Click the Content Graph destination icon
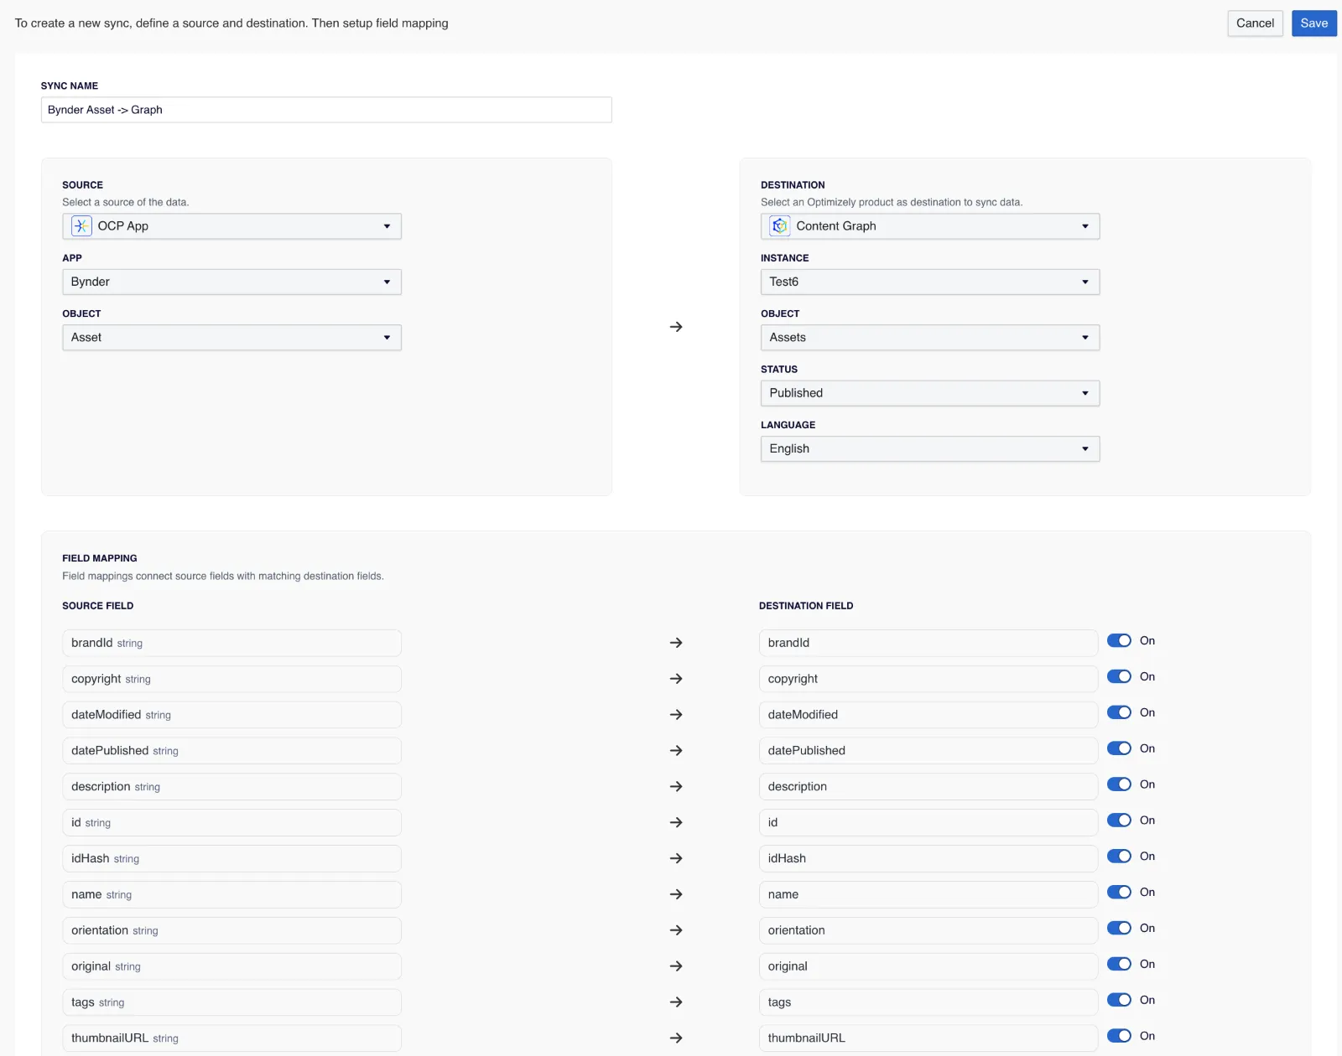This screenshot has width=1342, height=1056. click(780, 226)
